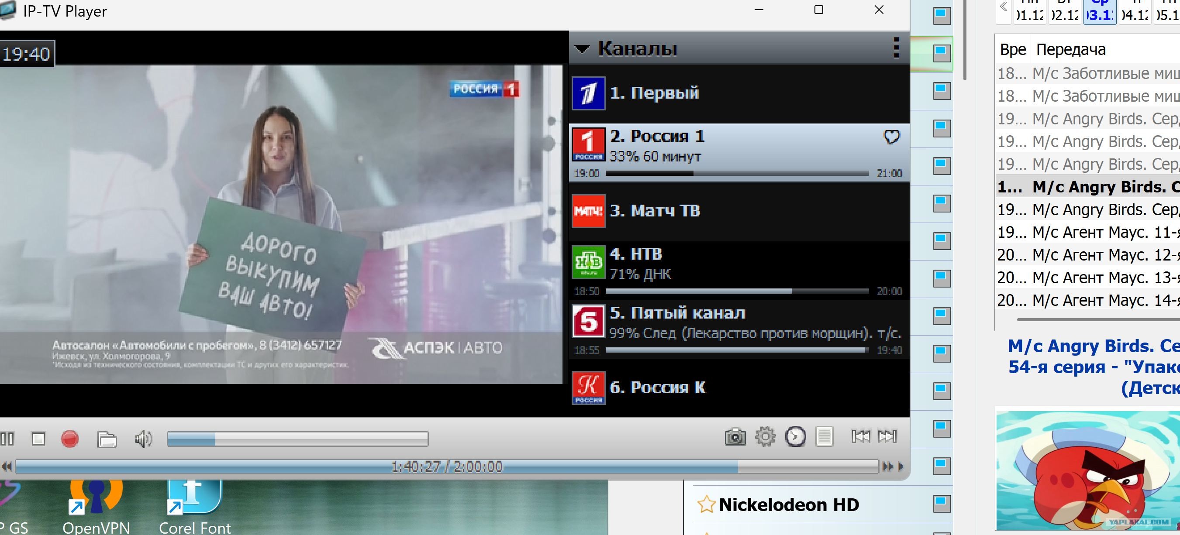Screen dimensions: 1180x535
Task: Open the scheduler clock icon
Action: (x=795, y=437)
